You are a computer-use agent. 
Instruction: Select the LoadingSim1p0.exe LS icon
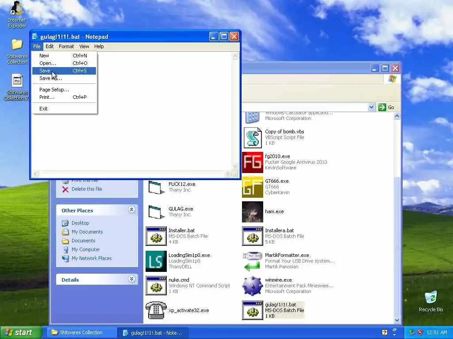tap(156, 261)
